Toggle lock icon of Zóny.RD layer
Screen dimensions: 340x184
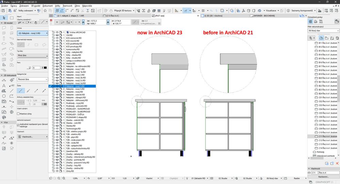coord(53,171)
